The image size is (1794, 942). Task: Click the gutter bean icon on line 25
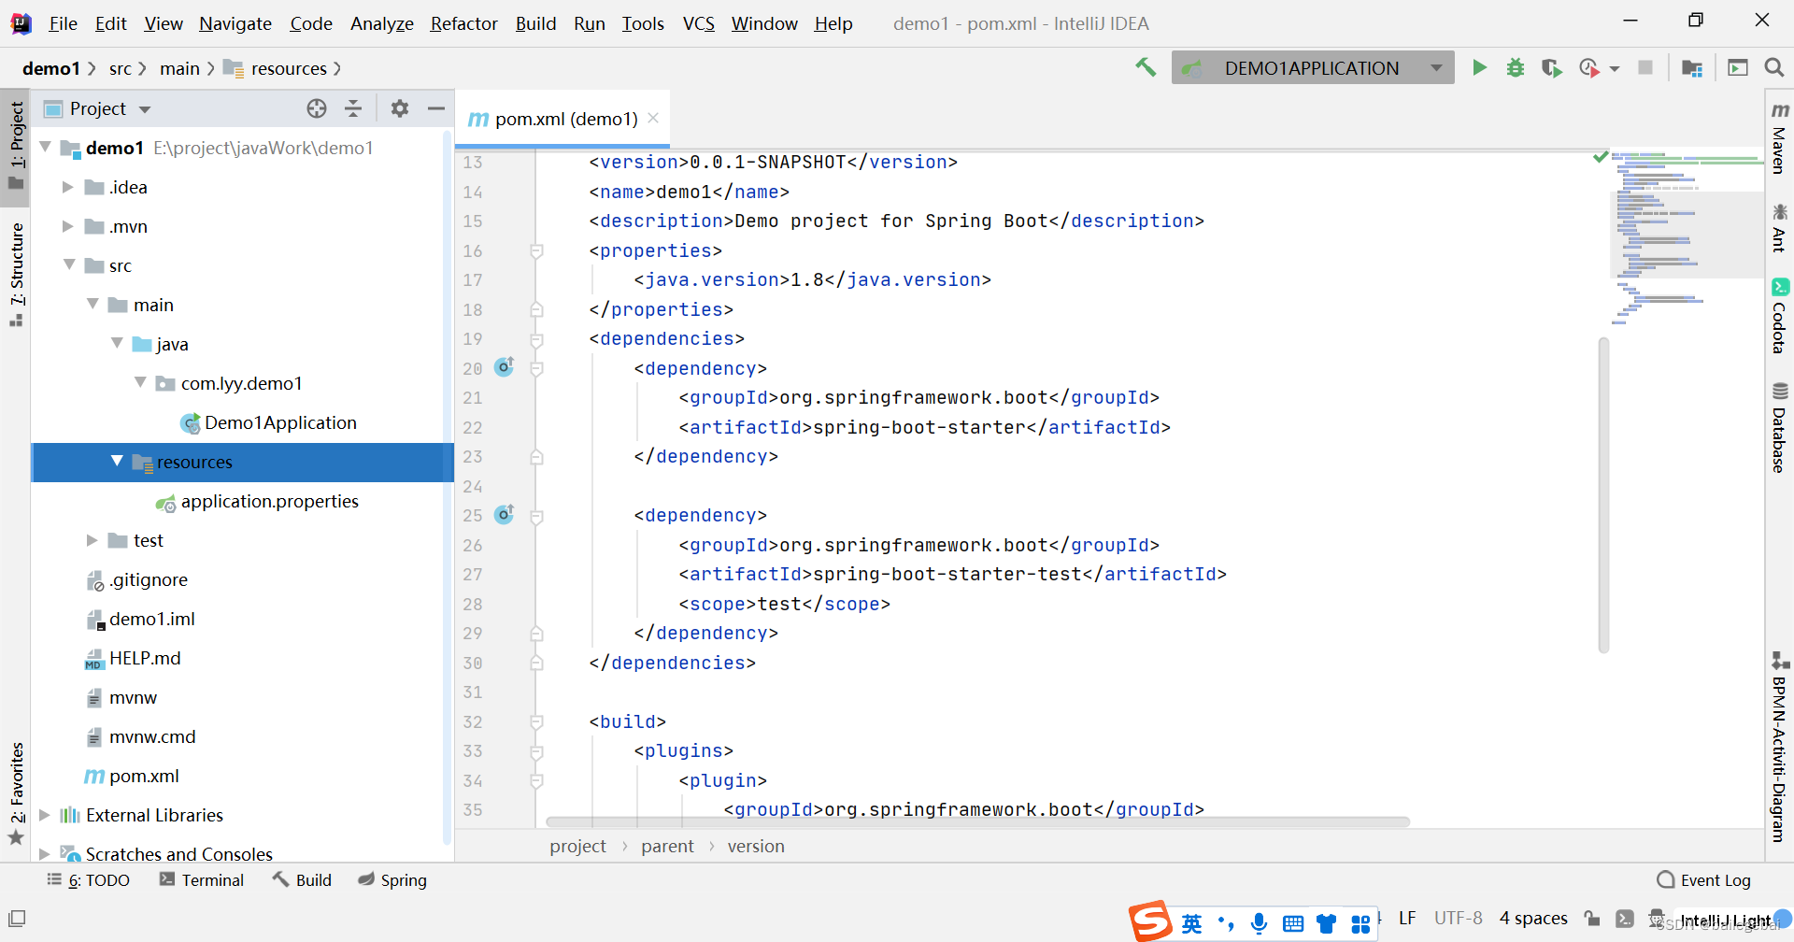[x=504, y=514]
